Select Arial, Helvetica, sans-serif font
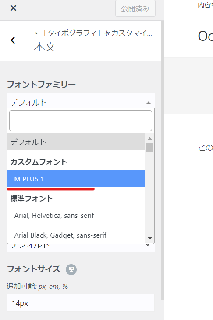213x320 pixels. coord(76,216)
